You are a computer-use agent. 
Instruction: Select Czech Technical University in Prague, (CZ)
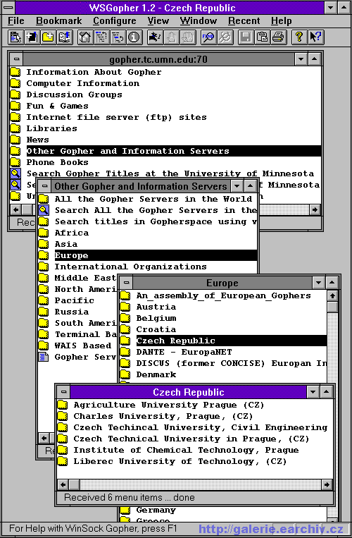point(191,439)
